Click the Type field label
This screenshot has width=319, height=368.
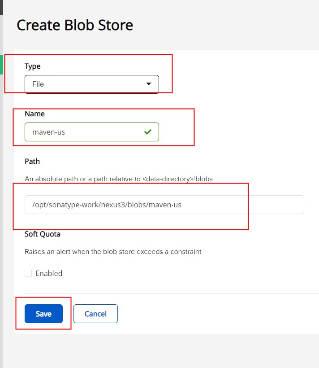(x=32, y=66)
